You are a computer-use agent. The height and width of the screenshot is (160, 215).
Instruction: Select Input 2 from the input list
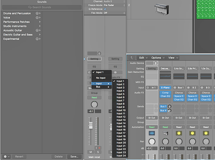pos(120,84)
